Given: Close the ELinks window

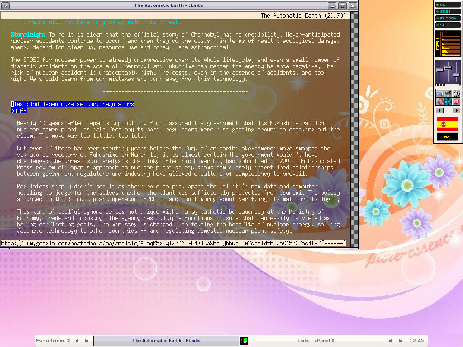Looking at the screenshot, I should [353, 5].
